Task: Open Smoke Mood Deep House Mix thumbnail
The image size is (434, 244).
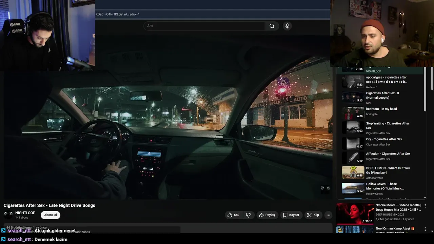Action: pyautogui.click(x=355, y=214)
